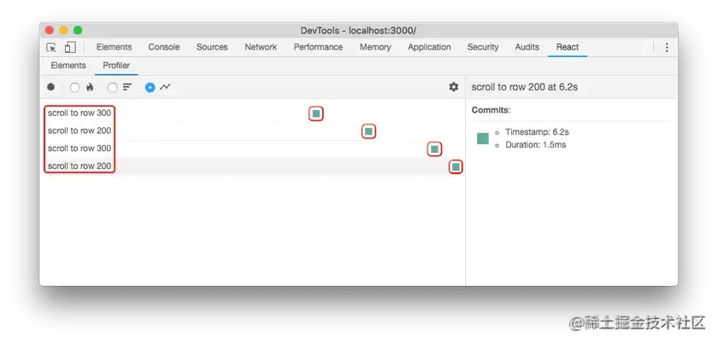Select the upper 'scroll to row 200' interaction
Viewport: 718px width, 343px height.
[79, 131]
